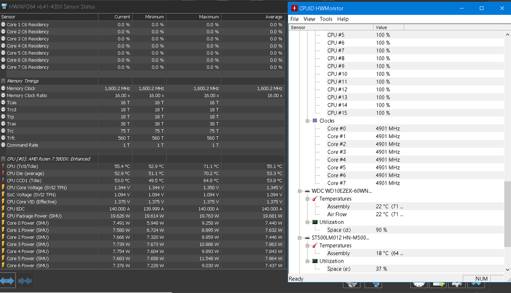Click the chip icon beside Memory Timings header
This screenshot has height=293, width=511.
(3, 81)
